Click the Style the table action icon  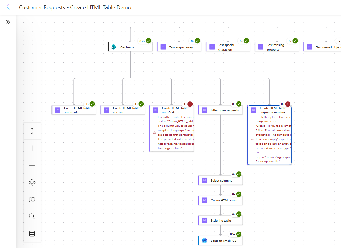pyautogui.click(x=205, y=220)
